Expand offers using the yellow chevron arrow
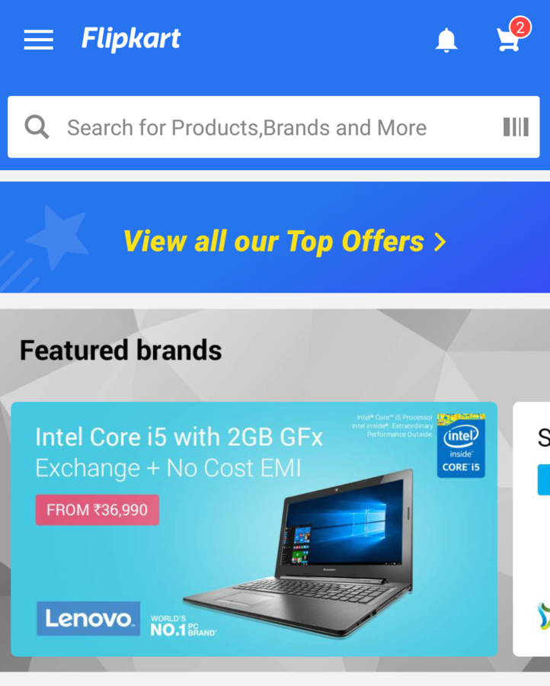The height and width of the screenshot is (686, 550). pos(440,242)
